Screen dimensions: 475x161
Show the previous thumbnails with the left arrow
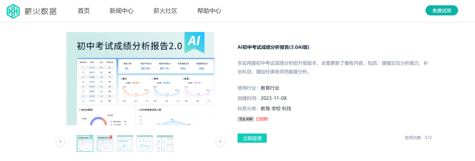[x=60, y=141]
